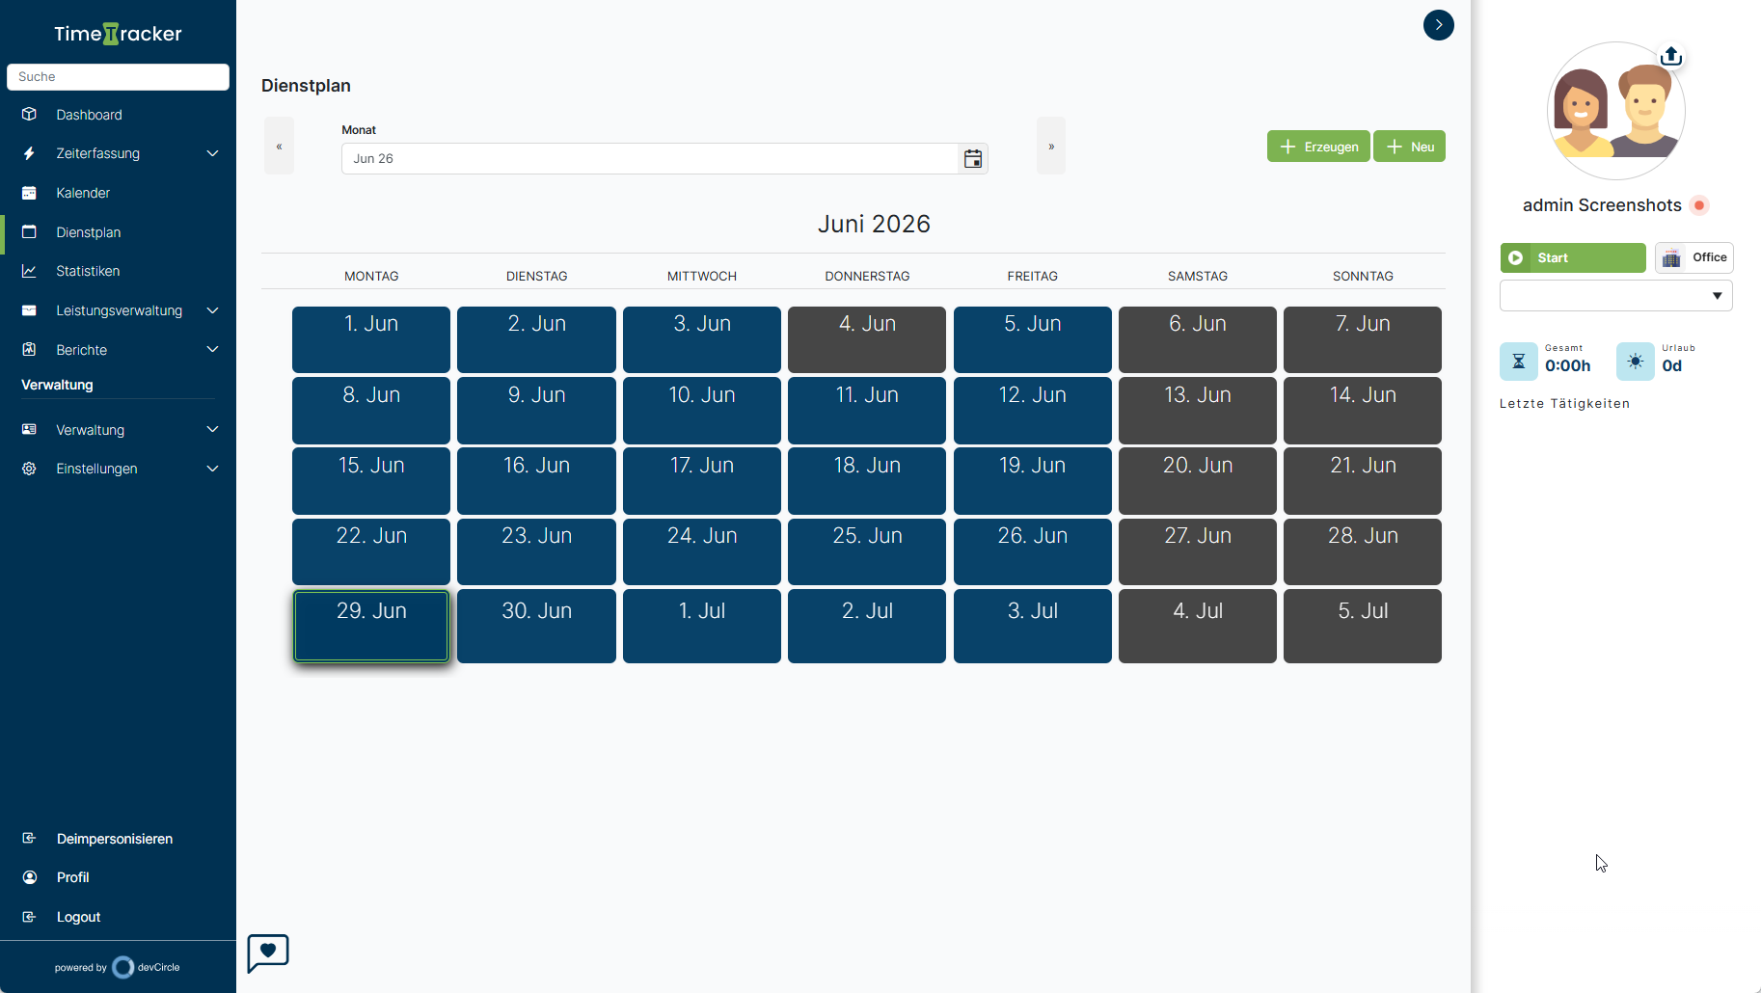Viewport: 1761px width, 993px height.
Task: Click the Dashboard cube icon
Action: pyautogui.click(x=29, y=114)
